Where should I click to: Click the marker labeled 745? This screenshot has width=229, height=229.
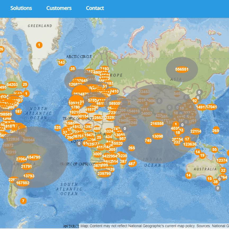point(148,141)
